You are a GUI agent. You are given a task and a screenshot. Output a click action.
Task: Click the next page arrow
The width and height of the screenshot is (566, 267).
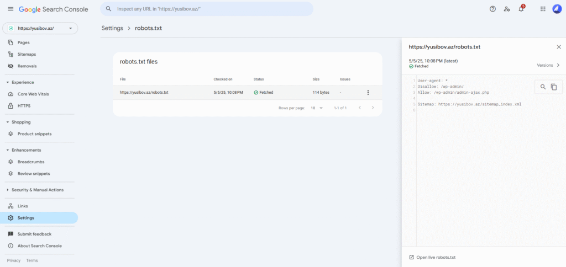click(373, 108)
